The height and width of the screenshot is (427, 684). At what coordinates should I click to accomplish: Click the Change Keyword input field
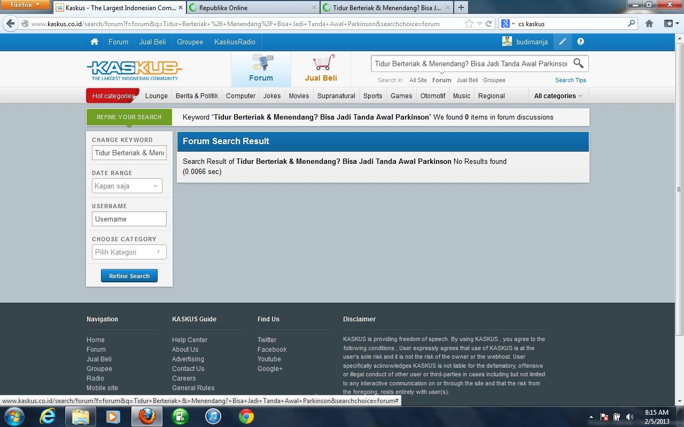pos(129,153)
